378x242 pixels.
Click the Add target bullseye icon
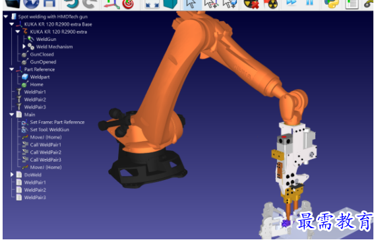(128, 4)
